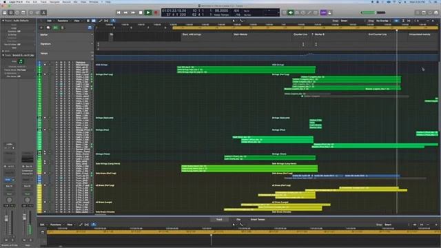441x248 pixels.
Task: Select the 'End Counter Line' marker
Action: pos(378,34)
